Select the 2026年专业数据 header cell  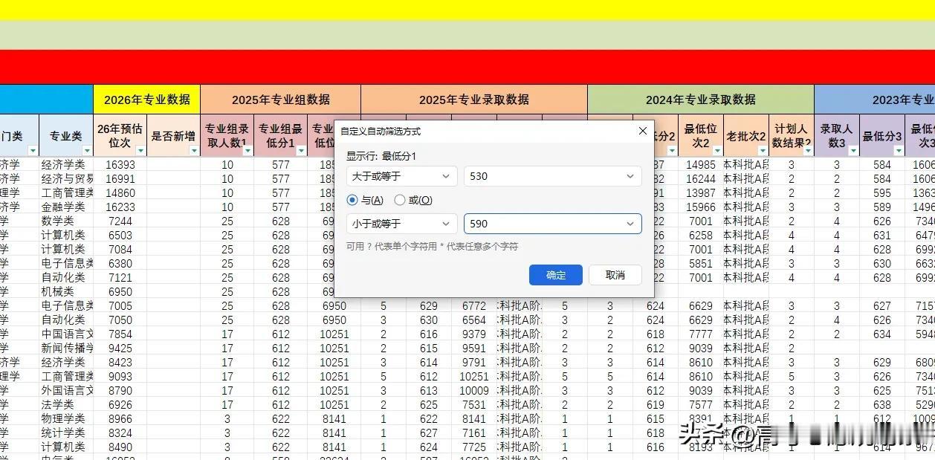147,100
